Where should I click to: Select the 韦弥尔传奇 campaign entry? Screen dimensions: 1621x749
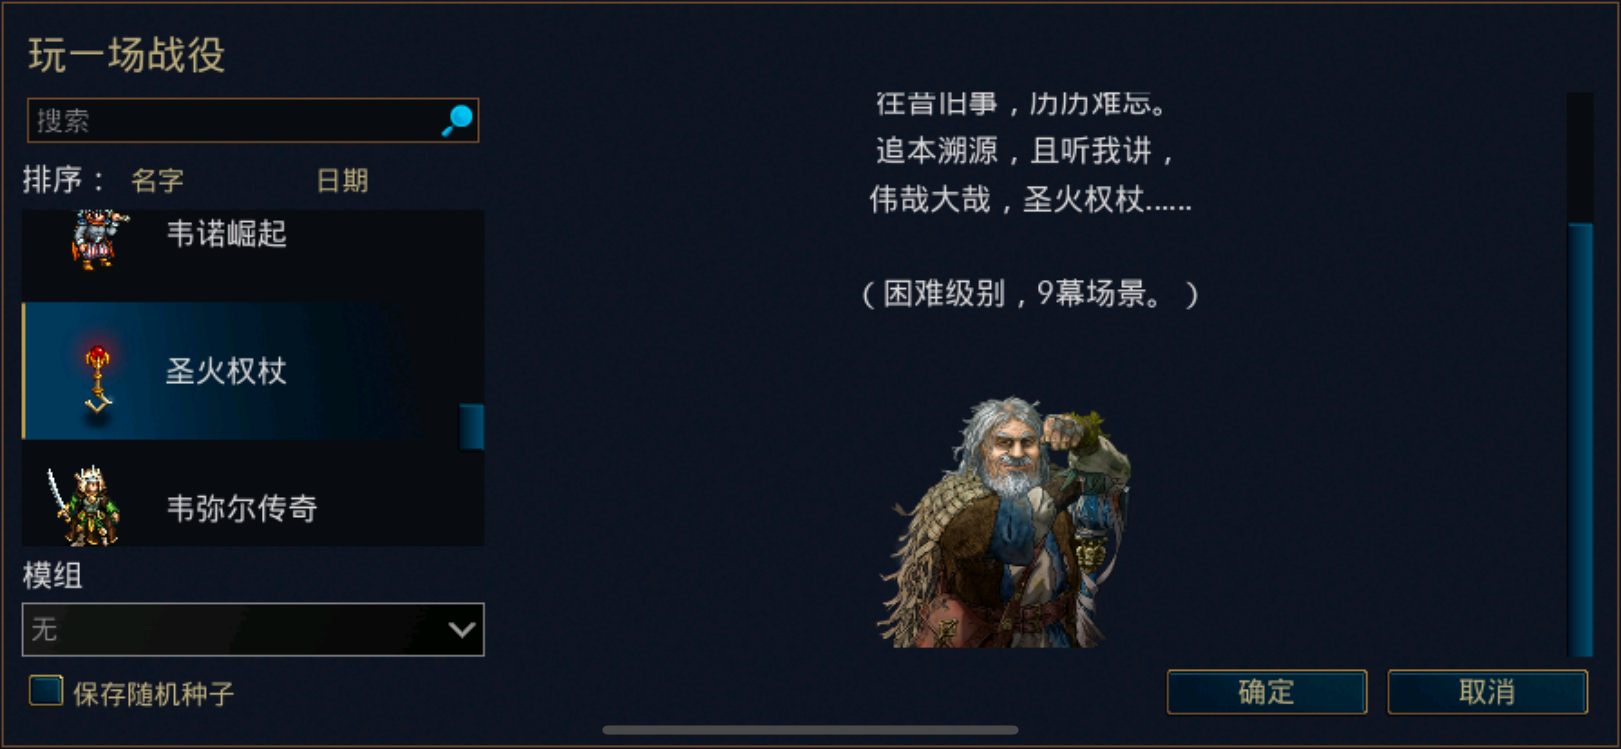(253, 494)
